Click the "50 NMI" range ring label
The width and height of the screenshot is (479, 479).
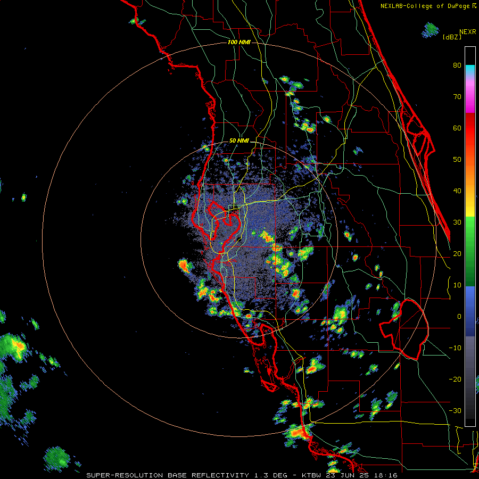click(239, 141)
